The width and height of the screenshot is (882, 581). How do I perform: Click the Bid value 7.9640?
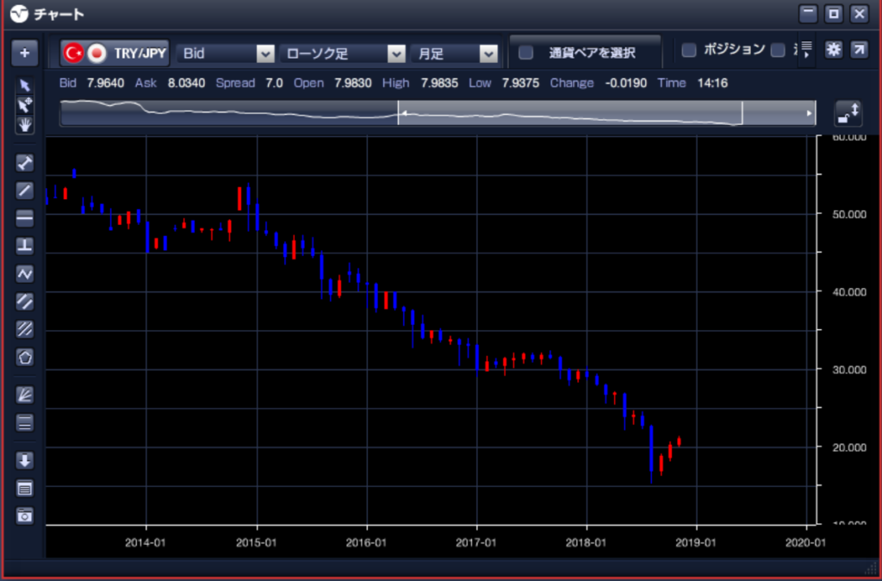coord(105,84)
